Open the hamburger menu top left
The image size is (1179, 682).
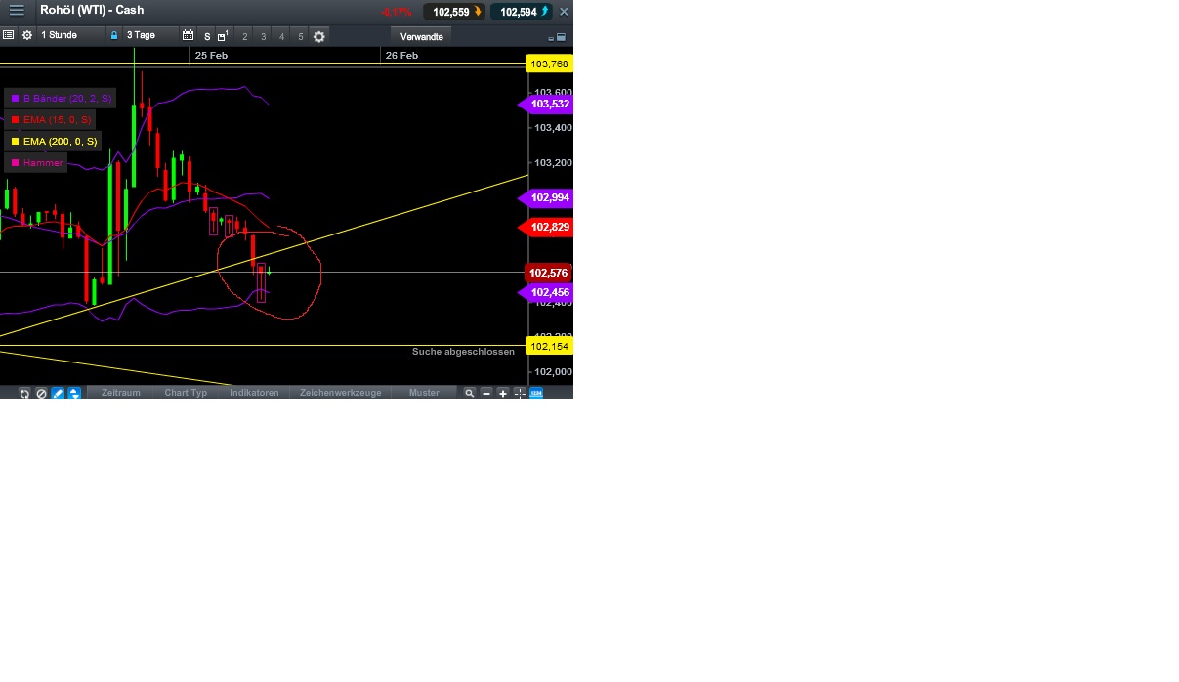[x=17, y=11]
